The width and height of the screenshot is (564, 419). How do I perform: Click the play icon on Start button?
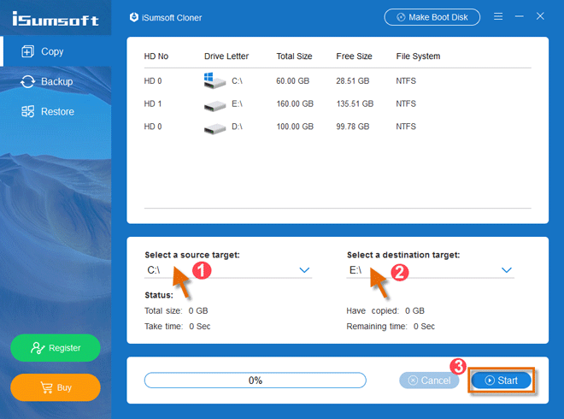point(490,381)
